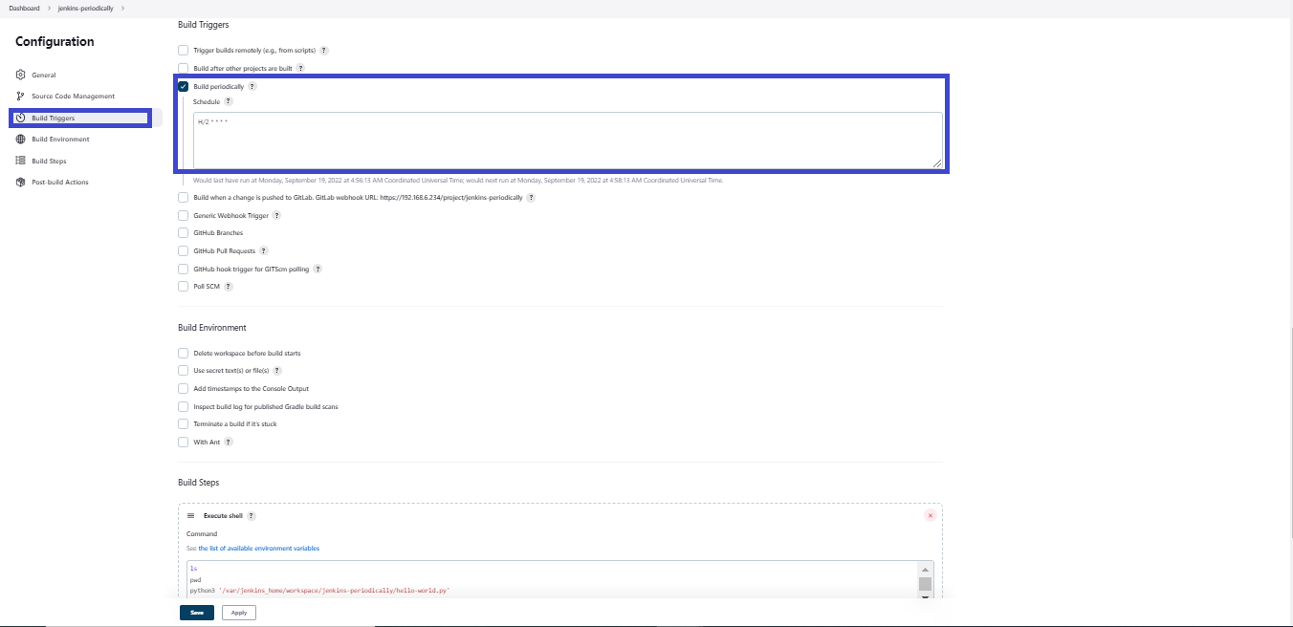1293x627 pixels.
Task: Click the Build Environment globe icon
Action: click(x=21, y=139)
